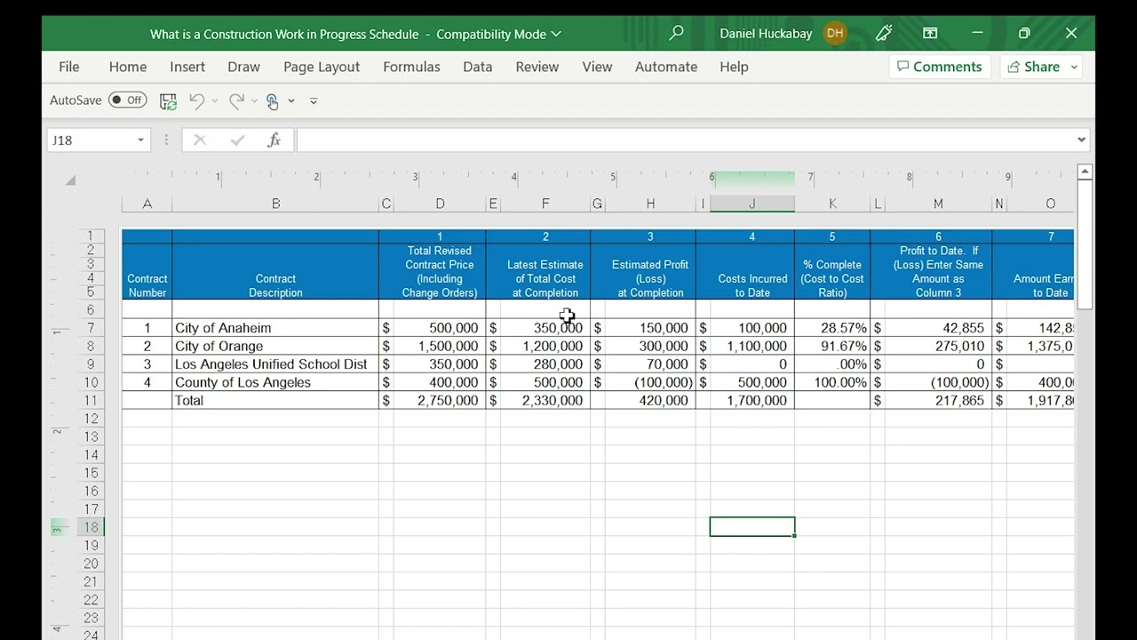
Task: Click the Ribbon Display Options icon
Action: [x=930, y=34]
